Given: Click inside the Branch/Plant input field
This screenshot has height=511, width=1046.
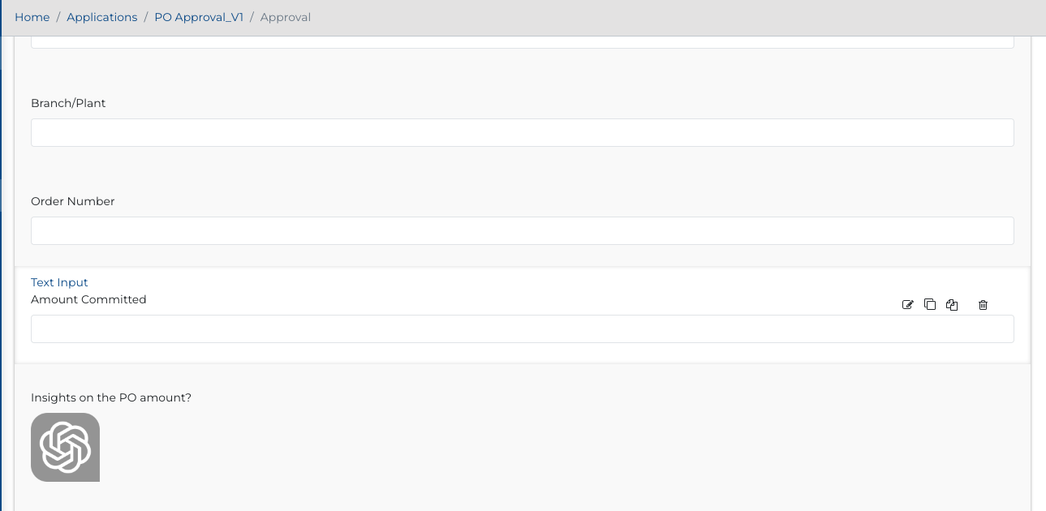Looking at the screenshot, I should click(522, 132).
